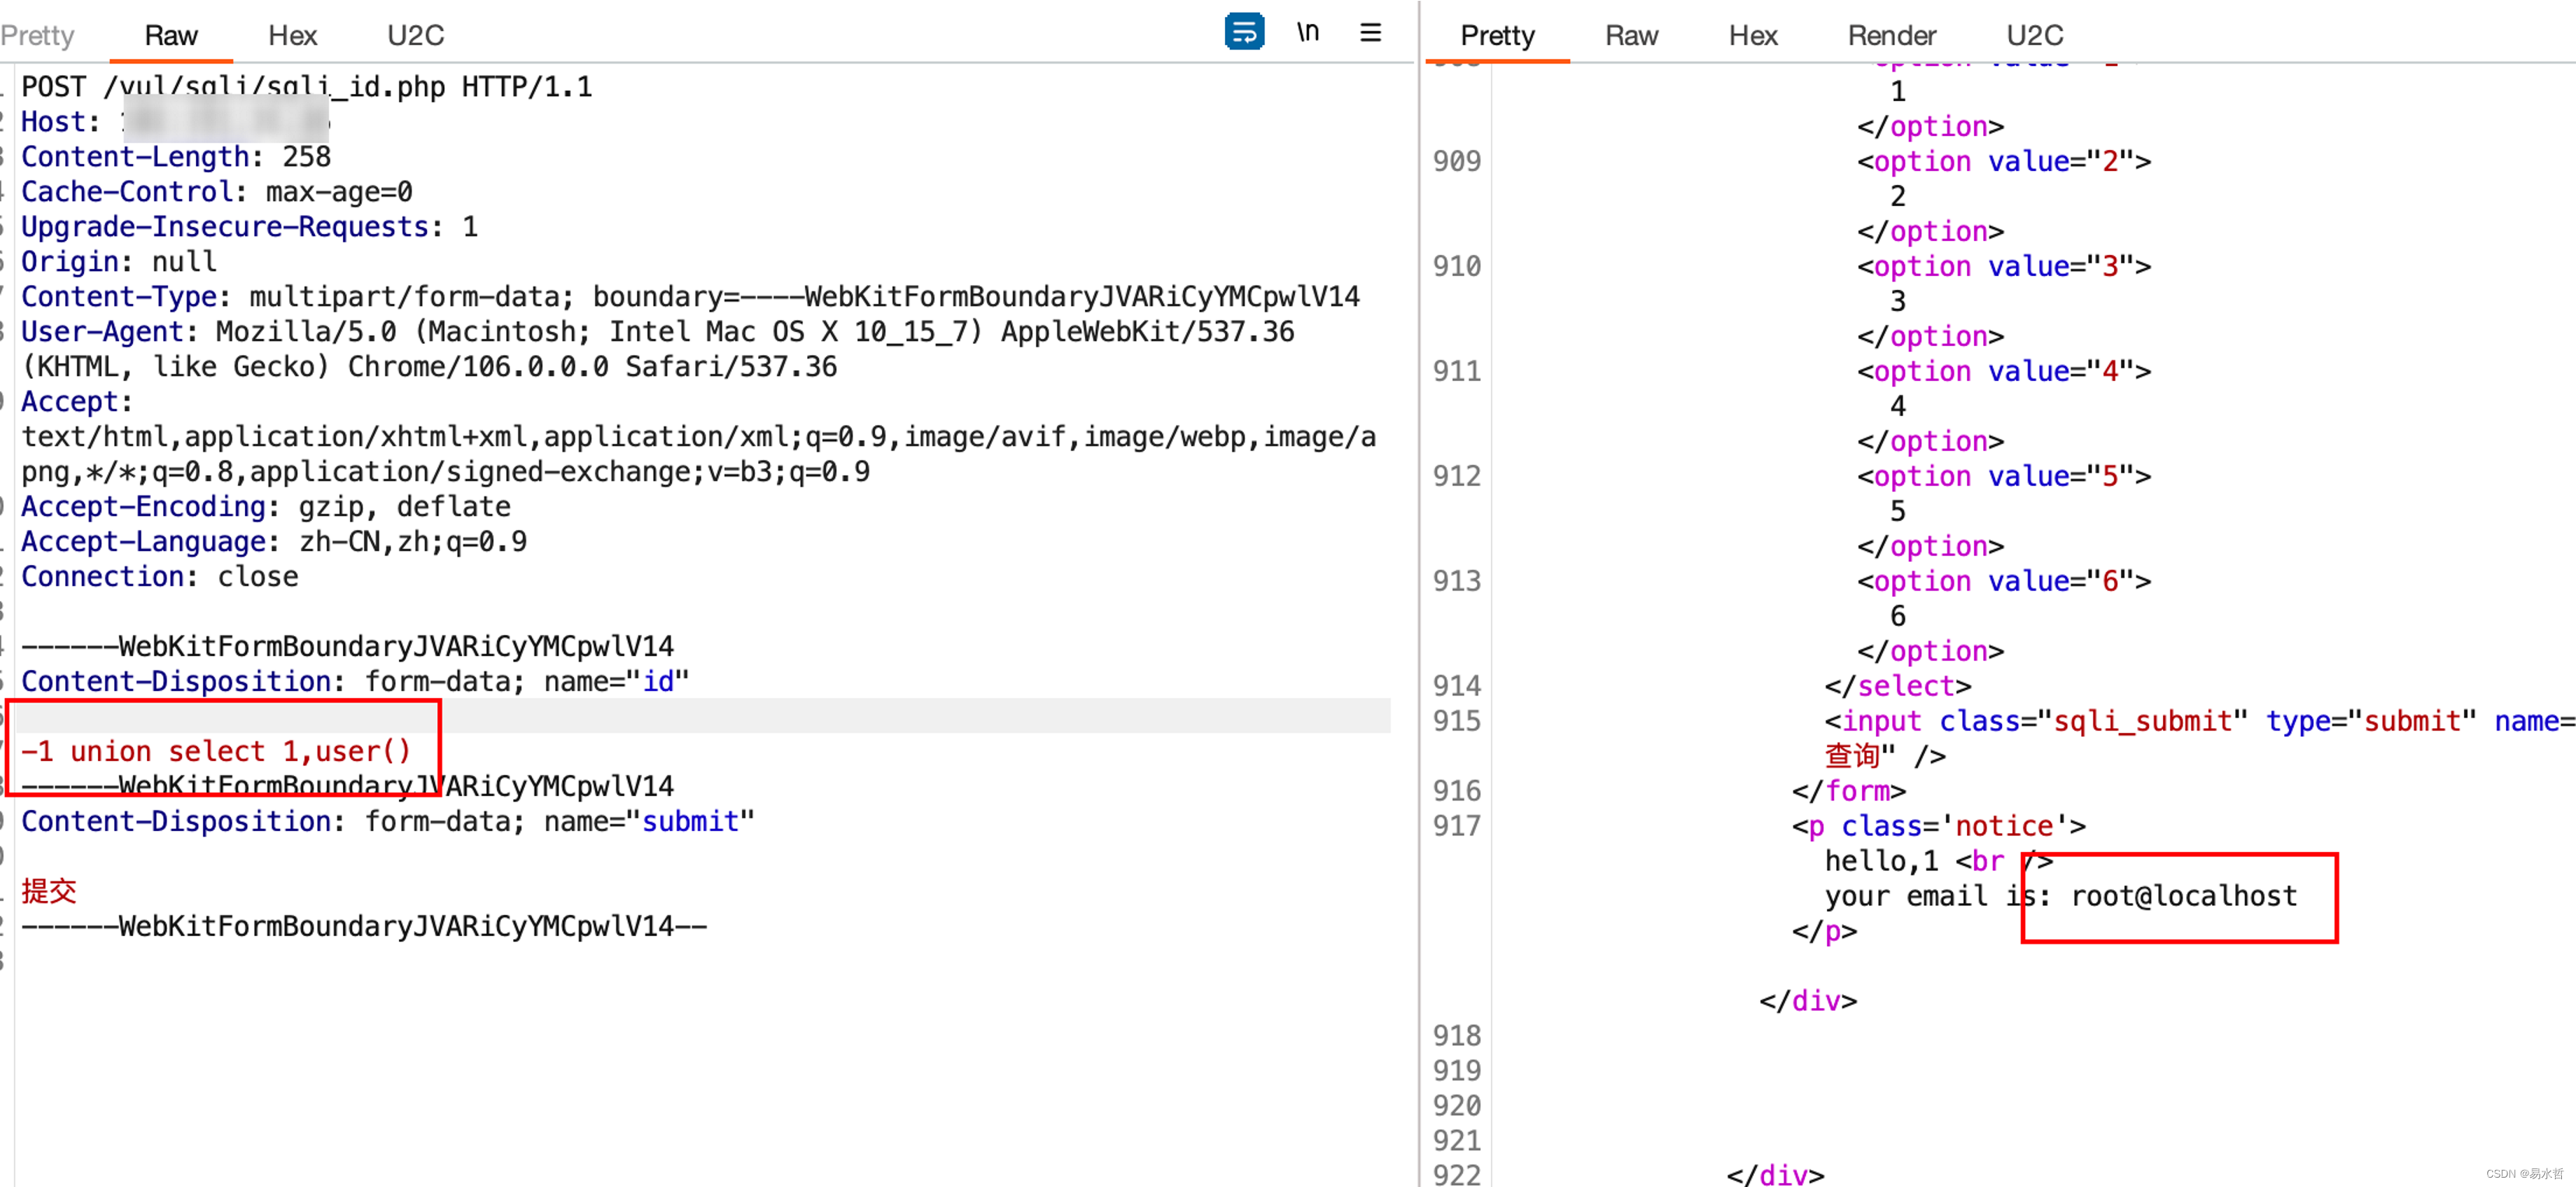Click the 提交 submit value text
2576x1187 pixels.
tap(49, 892)
